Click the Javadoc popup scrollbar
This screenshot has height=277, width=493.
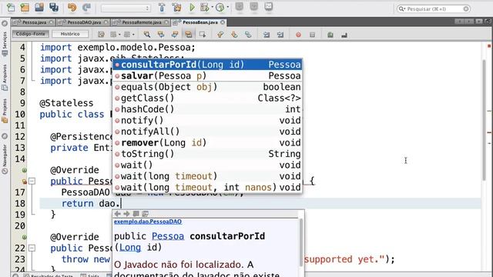(x=301, y=242)
